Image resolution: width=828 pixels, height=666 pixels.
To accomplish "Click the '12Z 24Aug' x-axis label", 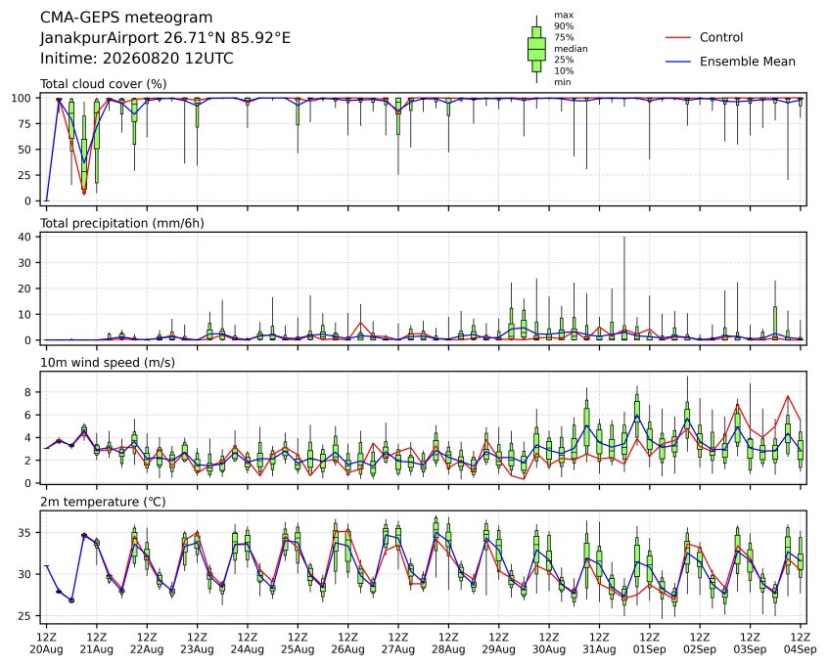I will [x=248, y=644].
